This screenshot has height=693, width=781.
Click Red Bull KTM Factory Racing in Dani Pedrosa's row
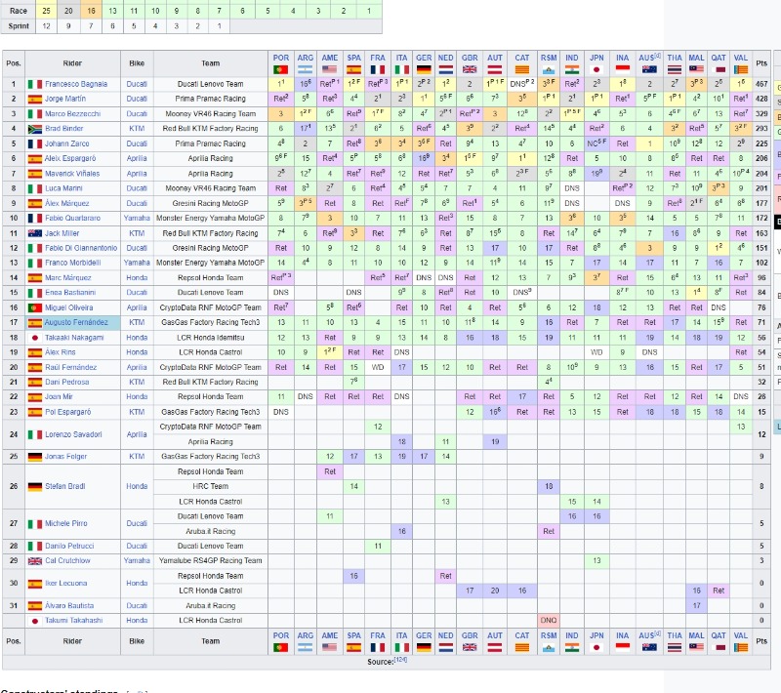[x=210, y=383]
